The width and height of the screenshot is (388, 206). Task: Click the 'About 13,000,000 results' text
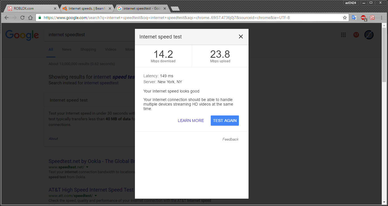coord(82,64)
